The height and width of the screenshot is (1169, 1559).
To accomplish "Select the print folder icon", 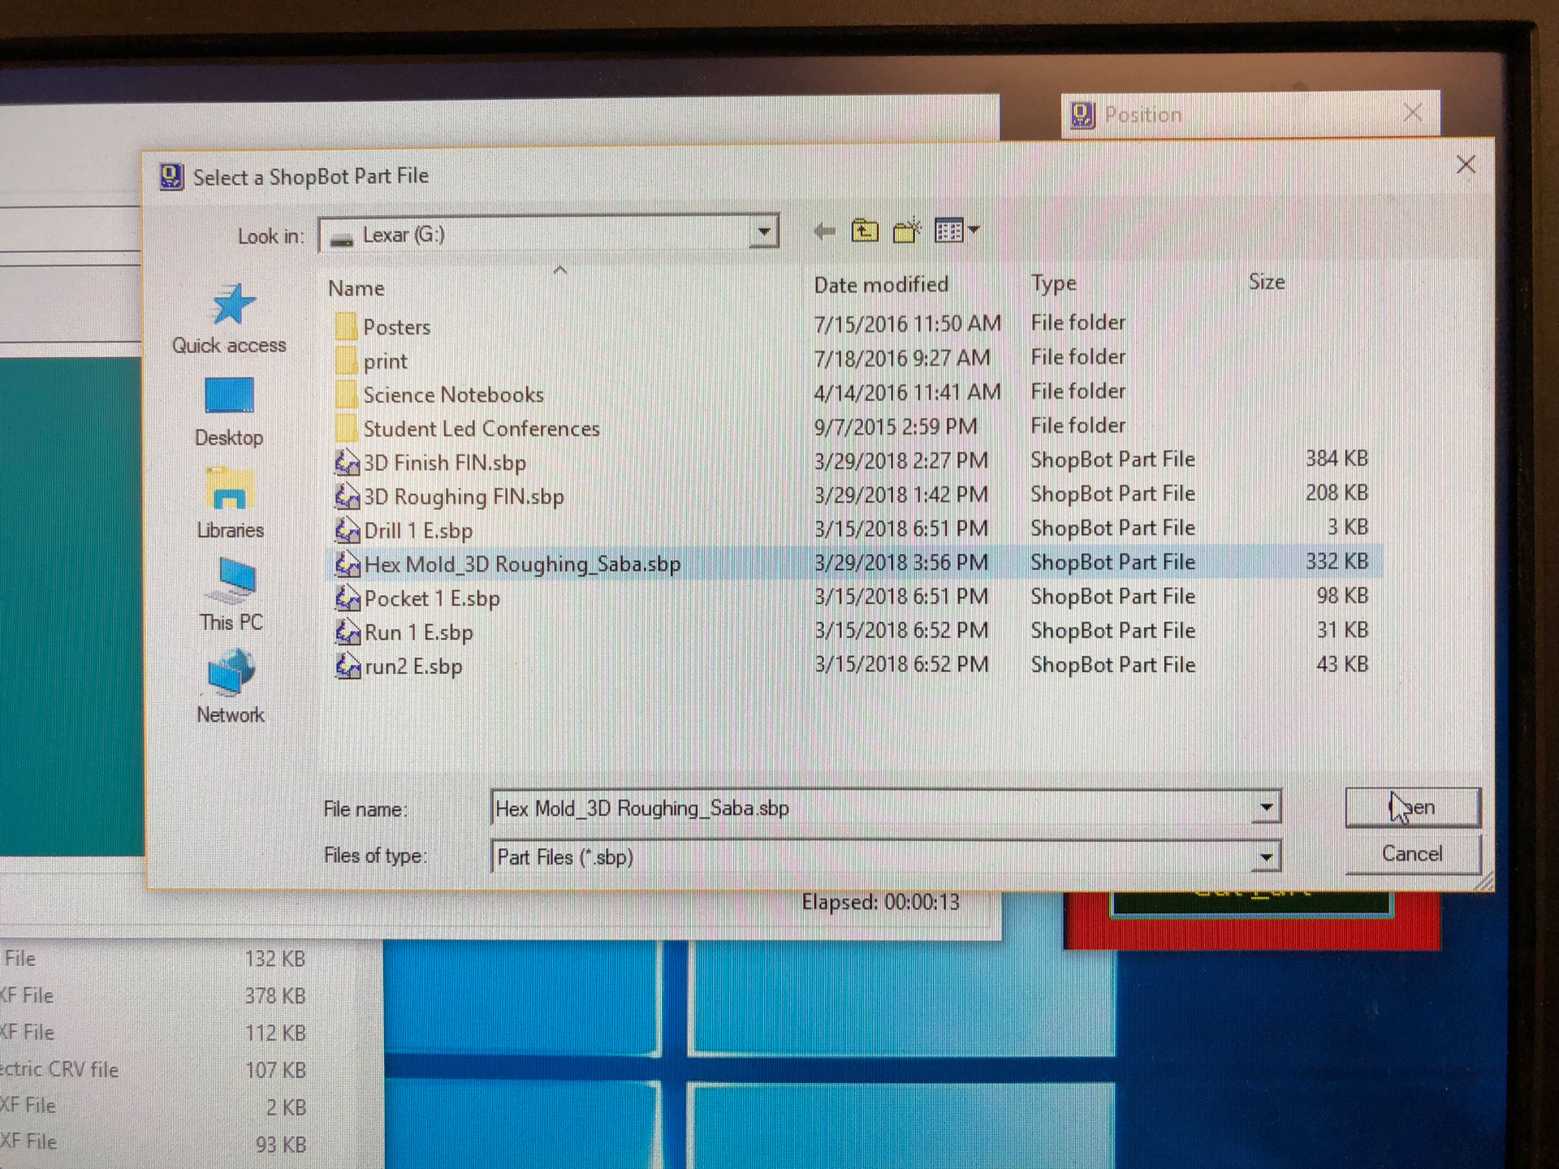I will pos(346,360).
